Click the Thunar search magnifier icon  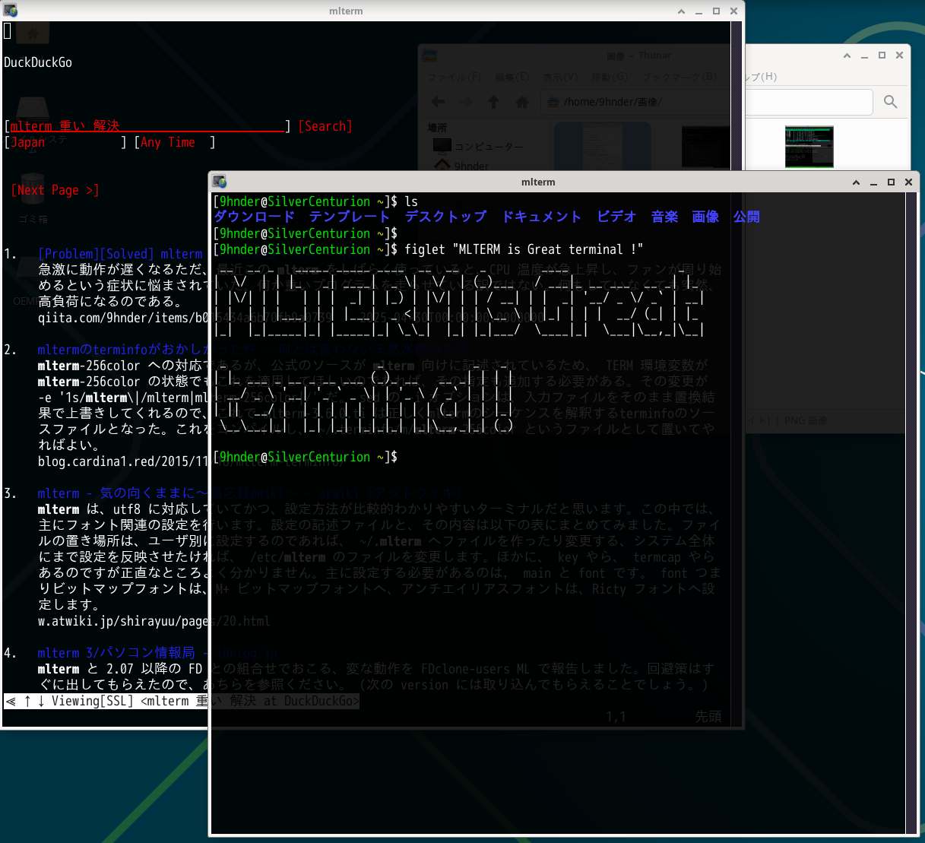[890, 102]
